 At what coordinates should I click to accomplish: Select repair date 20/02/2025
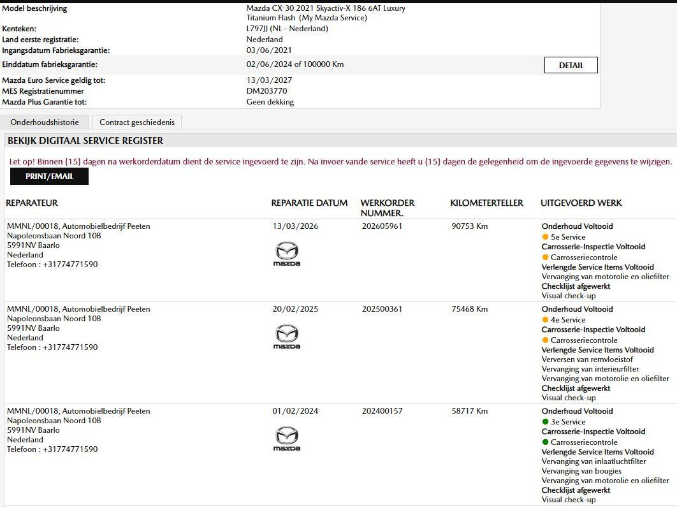(295, 309)
